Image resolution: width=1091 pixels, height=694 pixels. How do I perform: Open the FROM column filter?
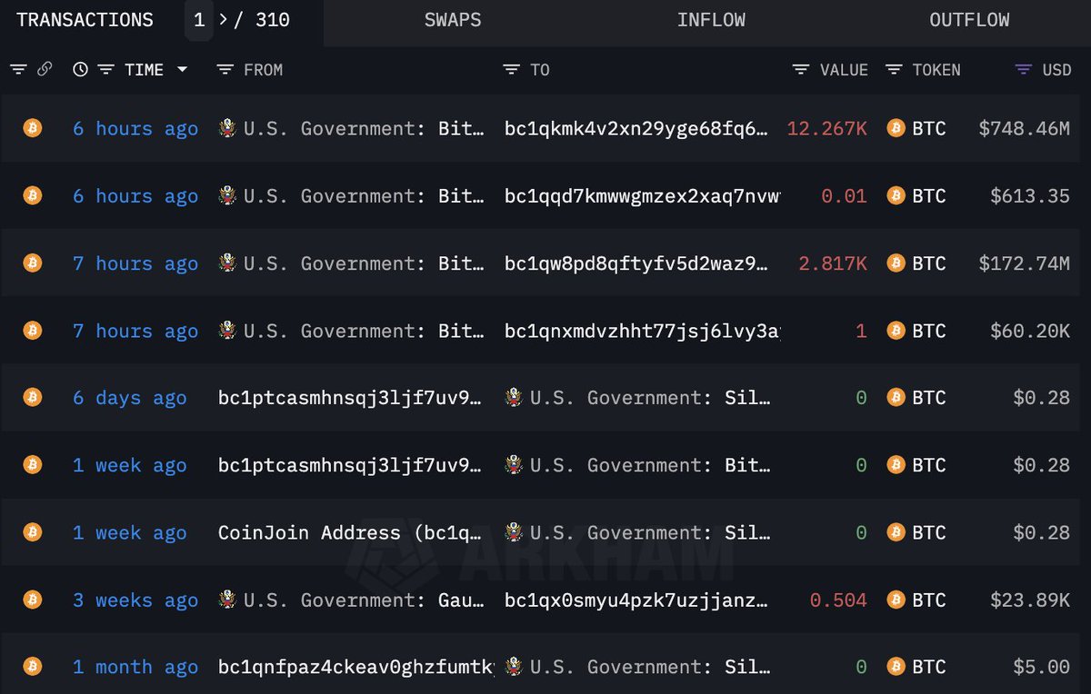pyautogui.click(x=225, y=70)
